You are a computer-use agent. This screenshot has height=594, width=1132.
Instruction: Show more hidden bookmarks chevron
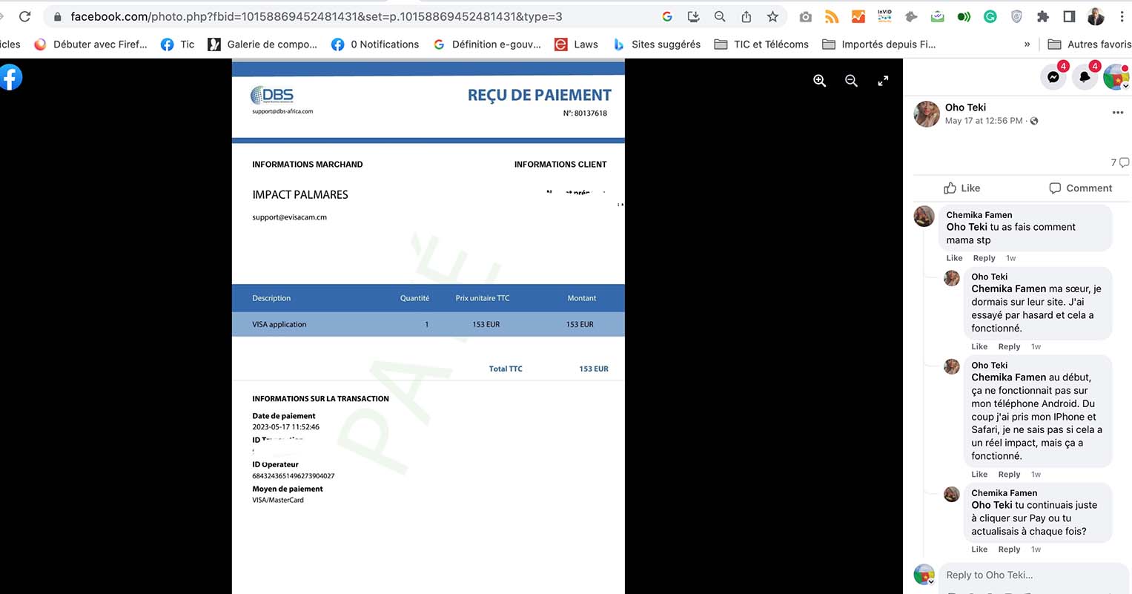[x=1027, y=44]
